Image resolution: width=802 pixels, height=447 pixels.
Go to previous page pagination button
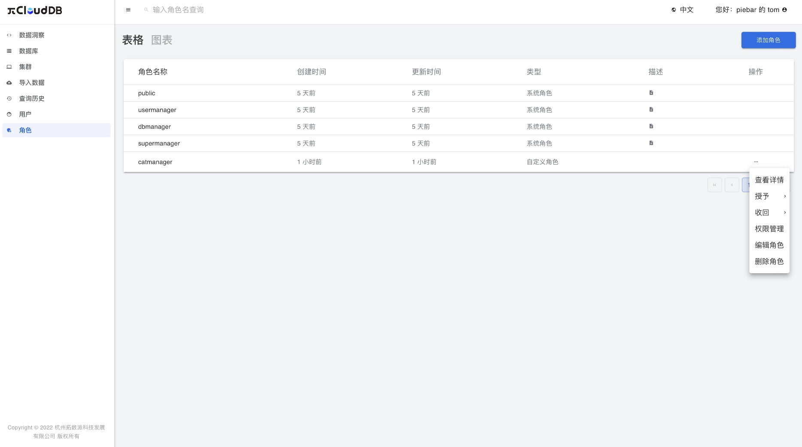(732, 185)
